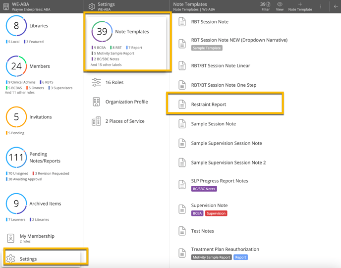Toggle the View eye icon

[x=280, y=4]
